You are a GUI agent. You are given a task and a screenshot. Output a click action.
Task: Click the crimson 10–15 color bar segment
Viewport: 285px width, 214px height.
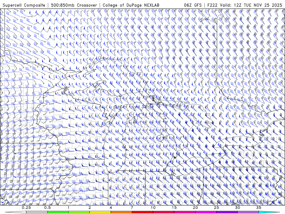pyautogui.click(x=164, y=212)
